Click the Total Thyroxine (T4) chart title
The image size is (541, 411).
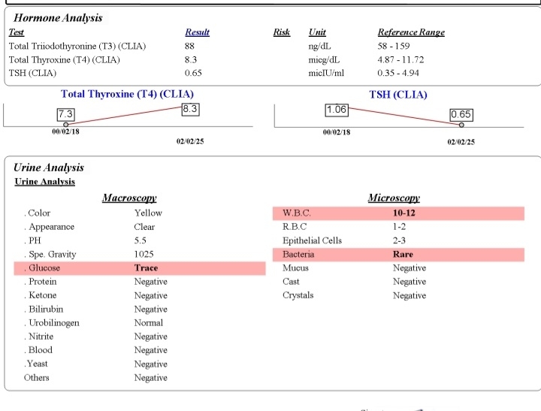pyautogui.click(x=127, y=94)
